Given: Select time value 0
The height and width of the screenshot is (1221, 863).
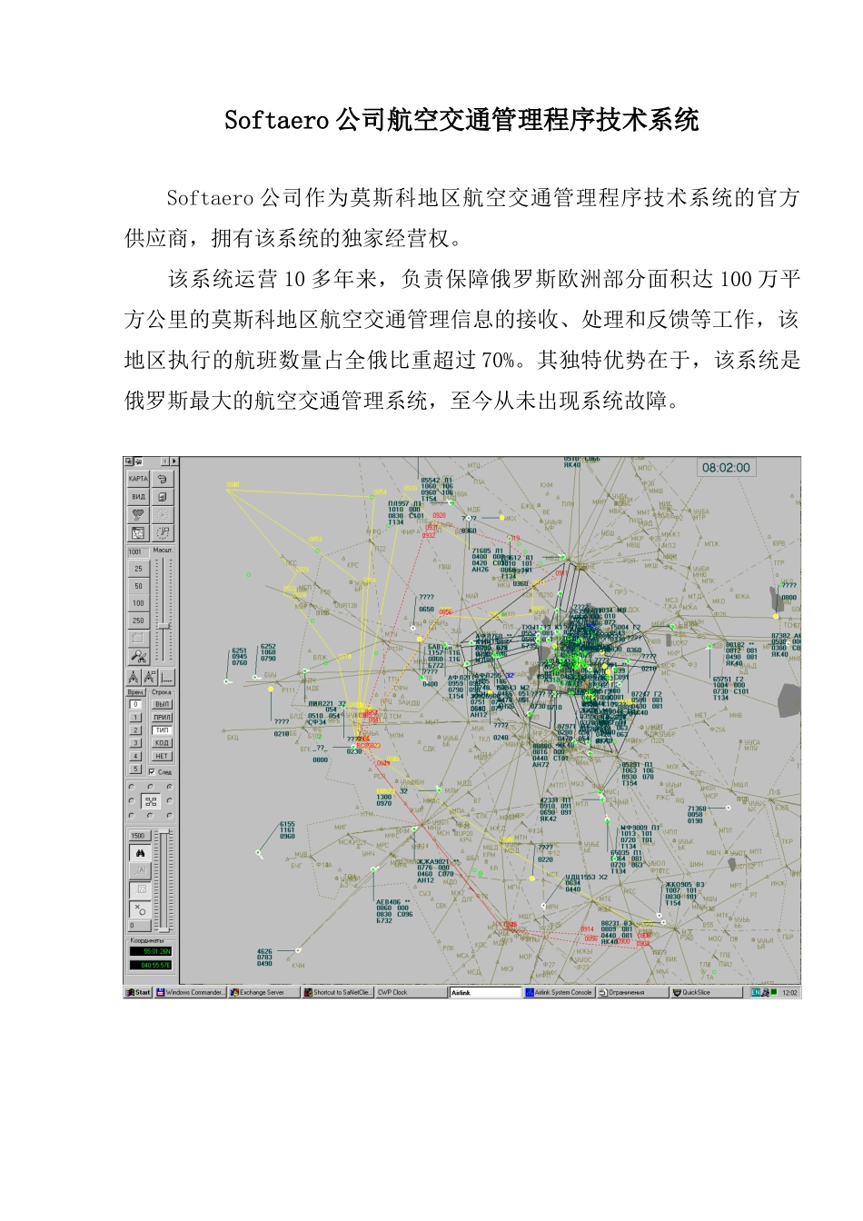Looking at the screenshot, I should coord(135,704).
